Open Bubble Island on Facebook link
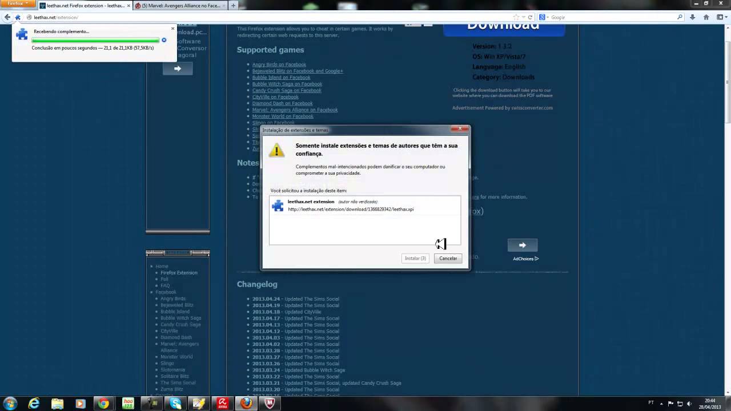Screen dimensions: 731x411 pos(282,77)
